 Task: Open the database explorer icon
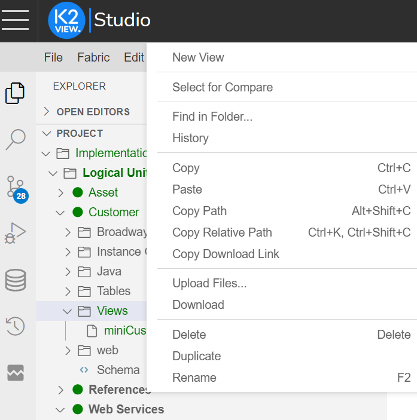(16, 279)
